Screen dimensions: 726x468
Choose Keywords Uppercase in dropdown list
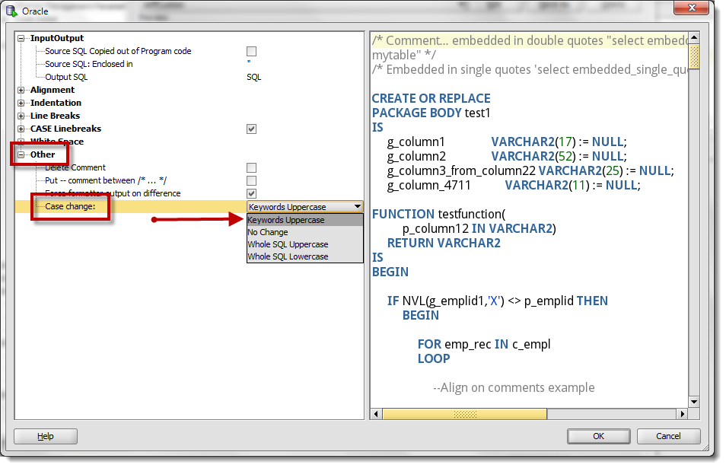[304, 220]
